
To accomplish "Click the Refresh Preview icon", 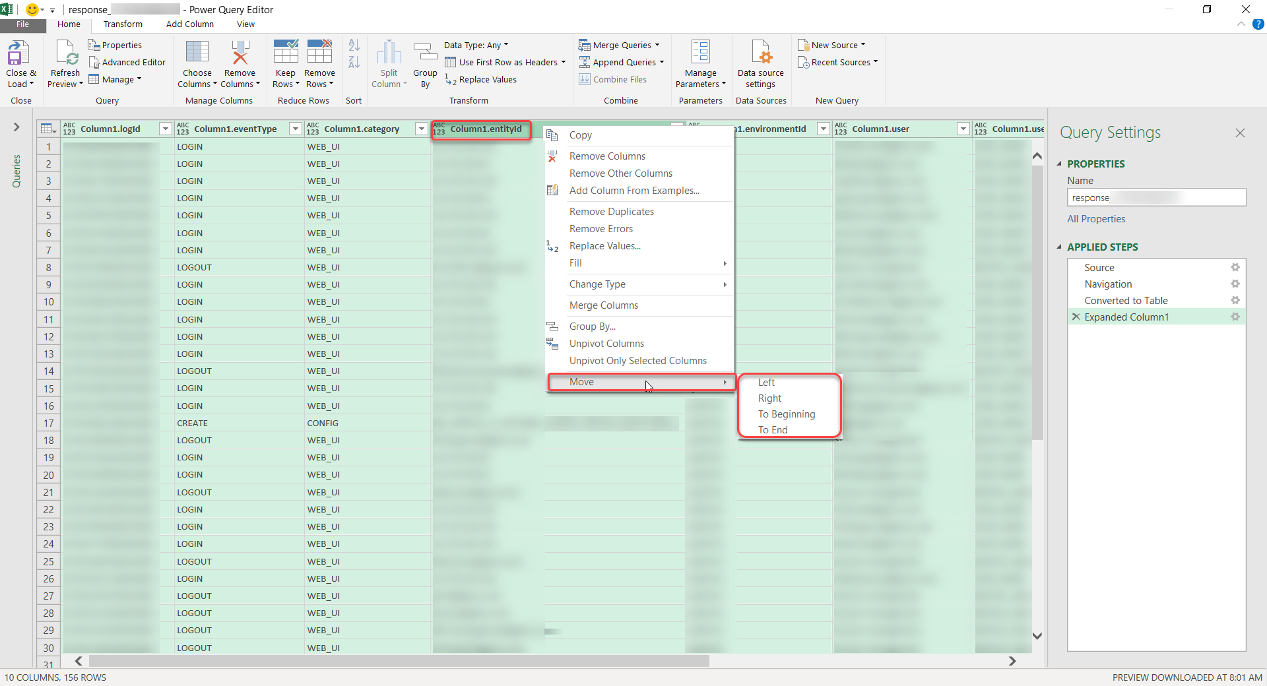I will (x=65, y=54).
